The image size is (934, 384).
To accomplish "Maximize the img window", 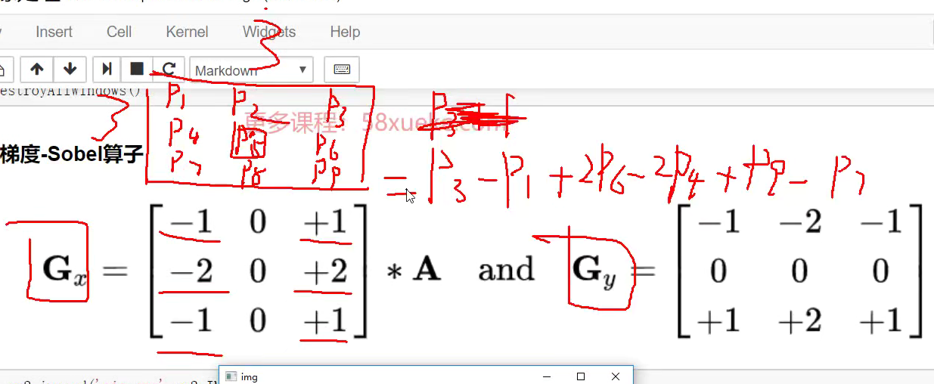I will pyautogui.click(x=581, y=376).
